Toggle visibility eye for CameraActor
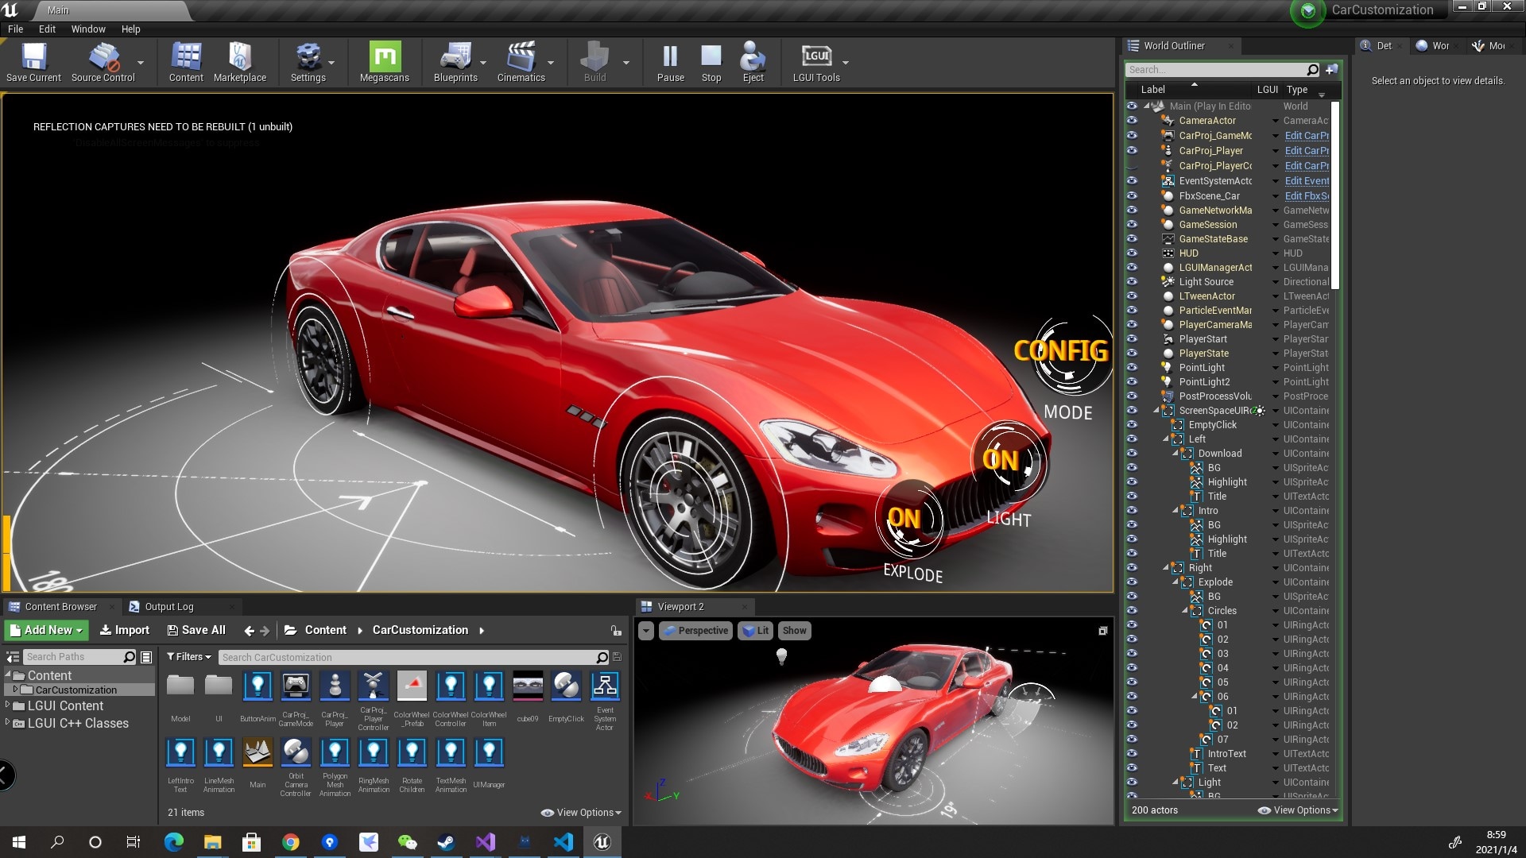The image size is (1526, 858). coord(1132,121)
